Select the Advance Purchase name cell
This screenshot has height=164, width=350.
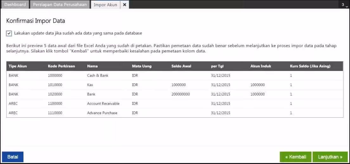click(102, 113)
